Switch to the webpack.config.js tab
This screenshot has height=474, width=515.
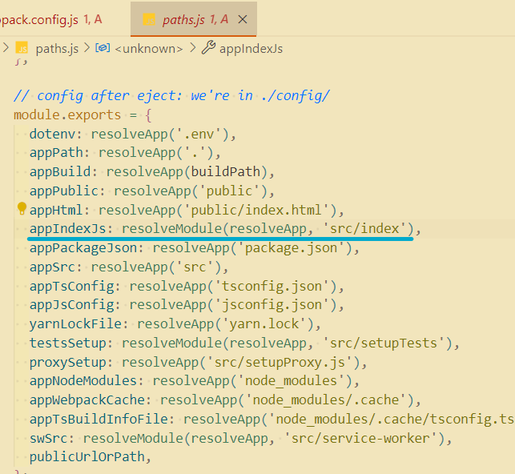click(51, 20)
